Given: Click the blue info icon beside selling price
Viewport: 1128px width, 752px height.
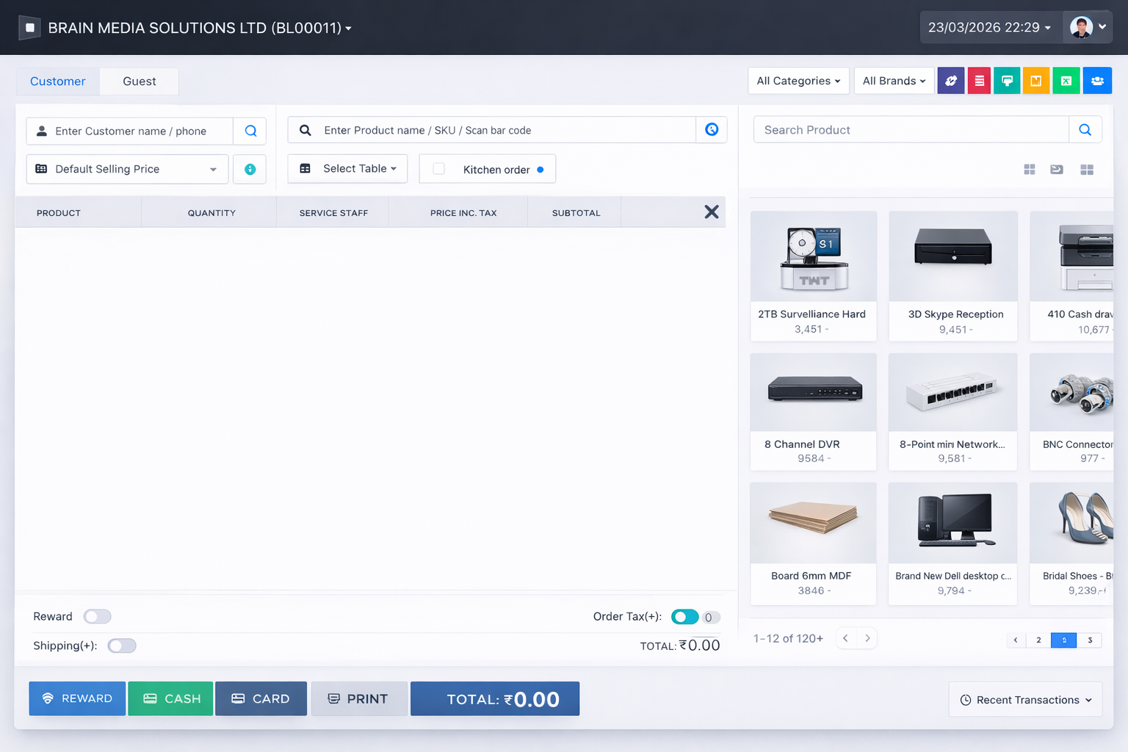Looking at the screenshot, I should (250, 169).
